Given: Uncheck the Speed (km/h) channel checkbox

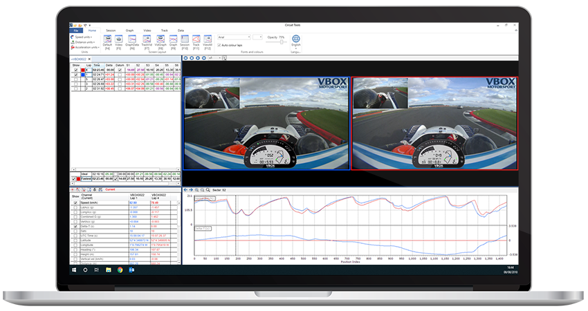Looking at the screenshot, I should point(75,202).
